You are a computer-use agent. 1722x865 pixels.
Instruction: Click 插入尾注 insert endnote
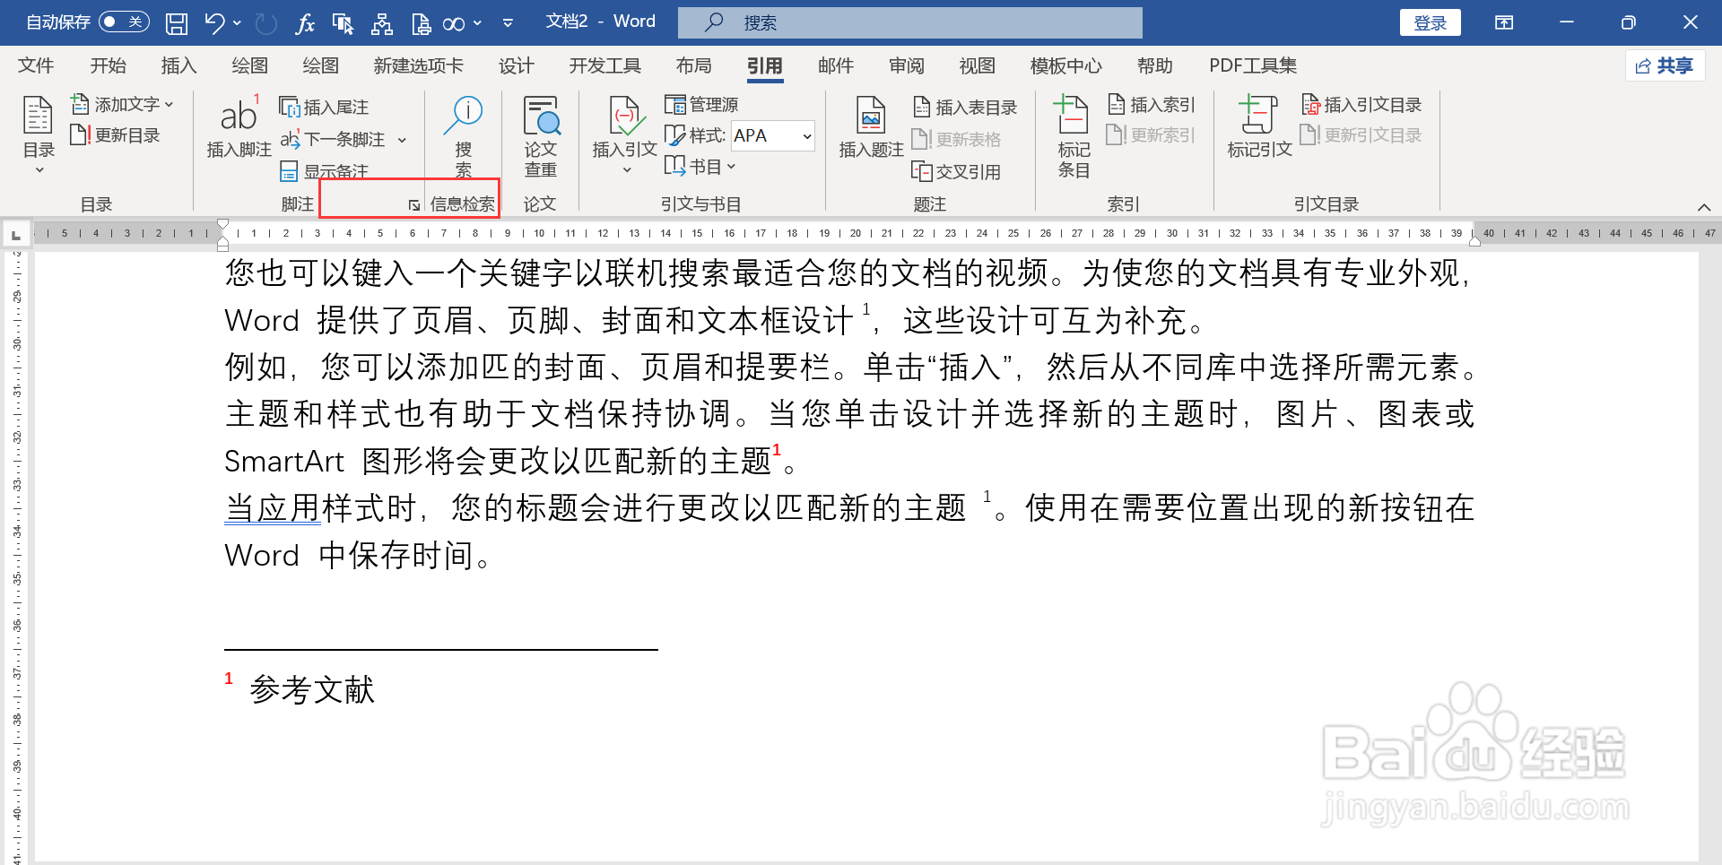(325, 107)
